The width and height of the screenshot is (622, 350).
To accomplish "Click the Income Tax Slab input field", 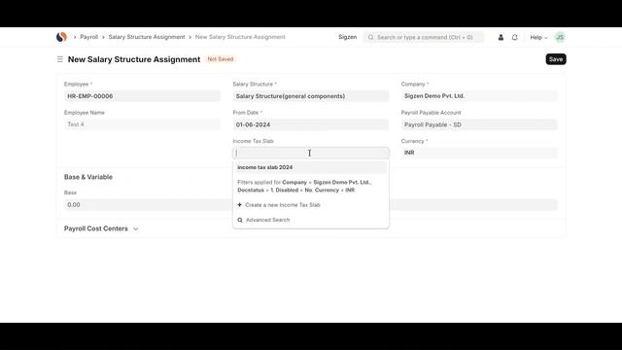I will click(311, 153).
